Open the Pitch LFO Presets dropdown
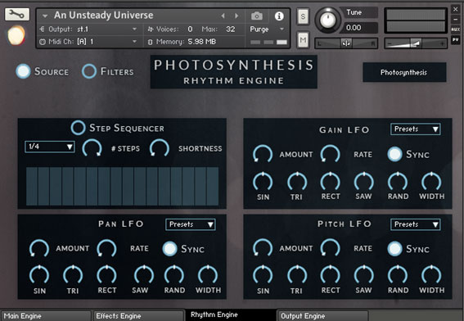The image size is (464, 321). (x=415, y=224)
